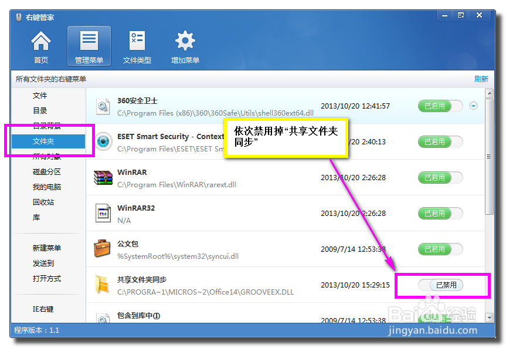Screen dimensions: 506x348
Task: Click the WinRAR32 file icon
Action: pyautogui.click(x=103, y=213)
